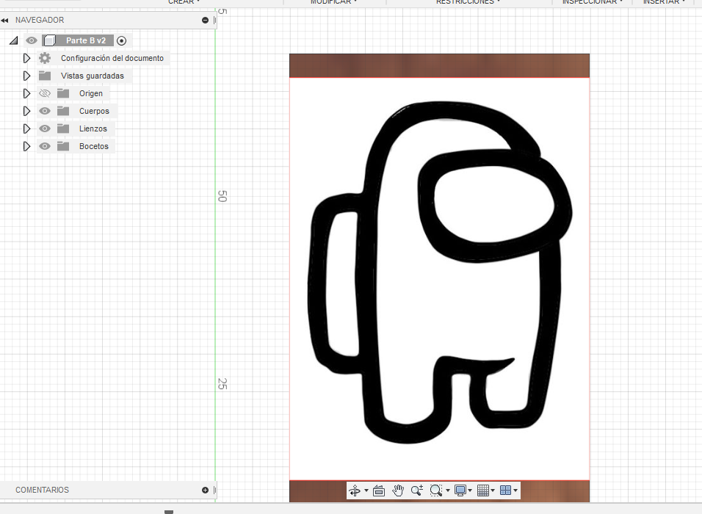Select the Cuerpos label
Viewport: 702px width, 514px height.
(x=94, y=111)
